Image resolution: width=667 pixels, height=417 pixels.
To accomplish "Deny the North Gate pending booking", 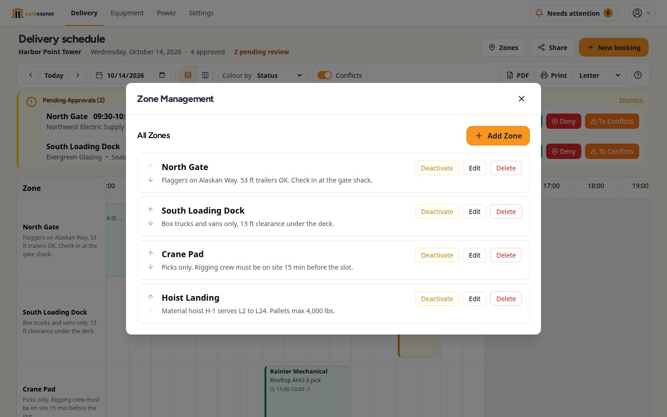I will (x=564, y=121).
